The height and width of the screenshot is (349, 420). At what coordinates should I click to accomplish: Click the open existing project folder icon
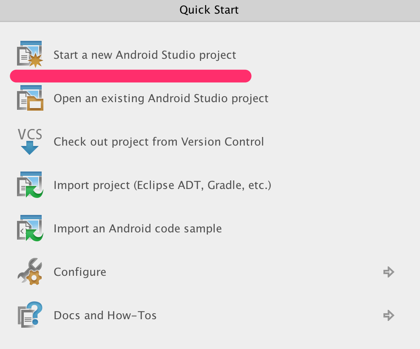click(30, 98)
